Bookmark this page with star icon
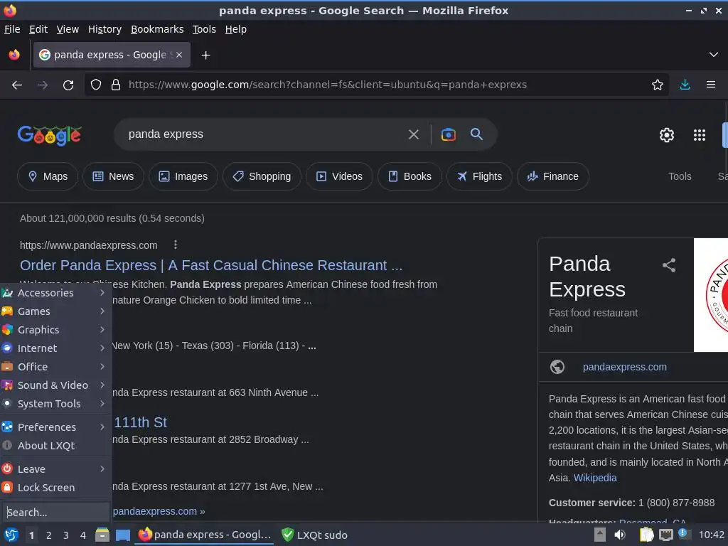Screen dimensions: 728x546 click(658, 85)
